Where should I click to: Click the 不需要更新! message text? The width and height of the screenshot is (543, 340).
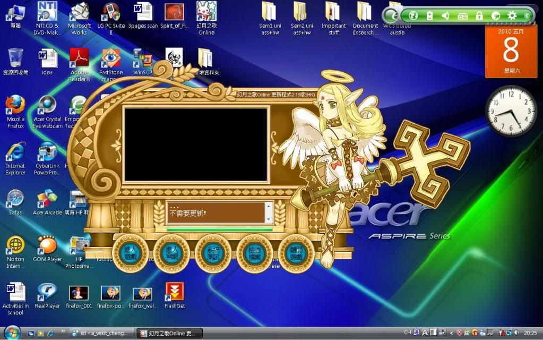click(188, 213)
